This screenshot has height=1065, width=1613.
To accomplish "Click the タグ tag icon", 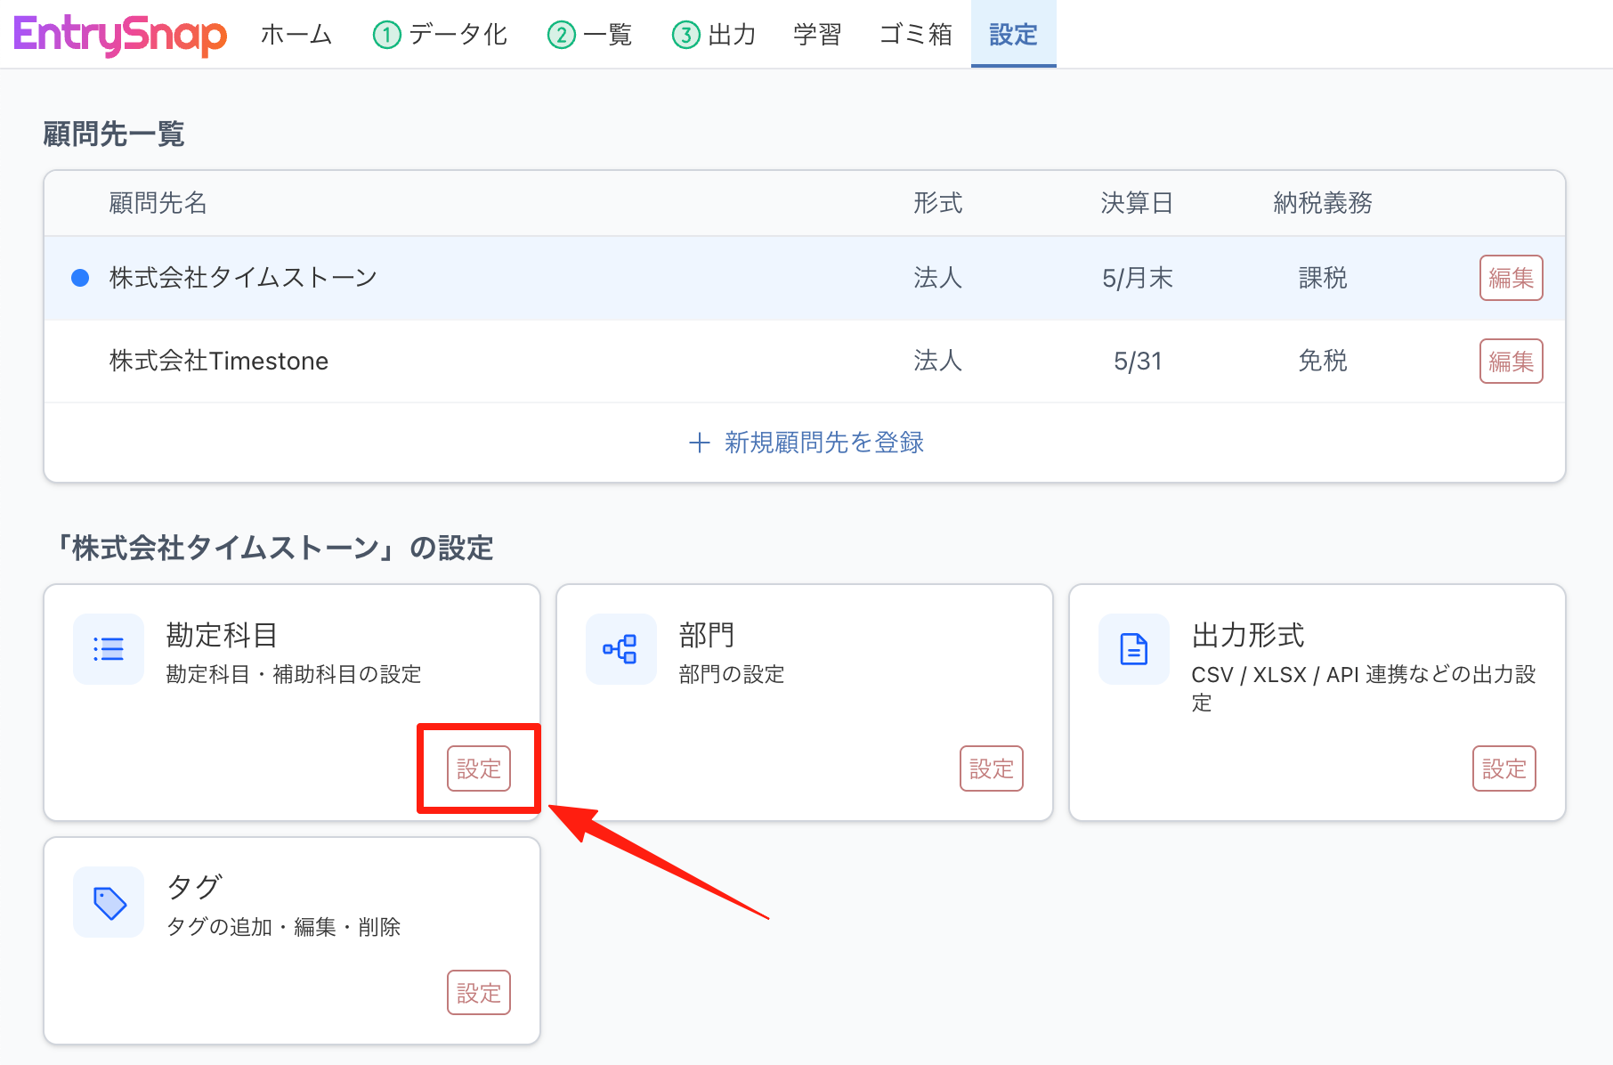I will coord(109,902).
